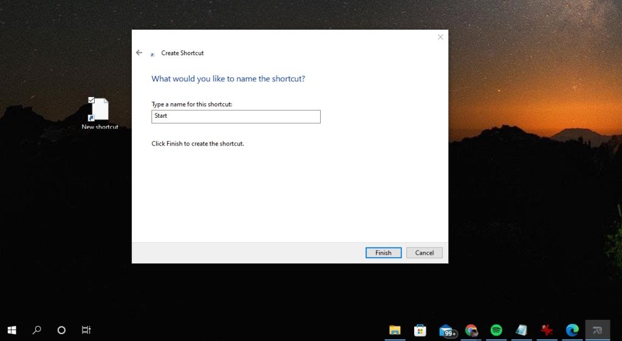Open the Windows Start menu
Image resolution: width=622 pixels, height=341 pixels.
(x=12, y=330)
